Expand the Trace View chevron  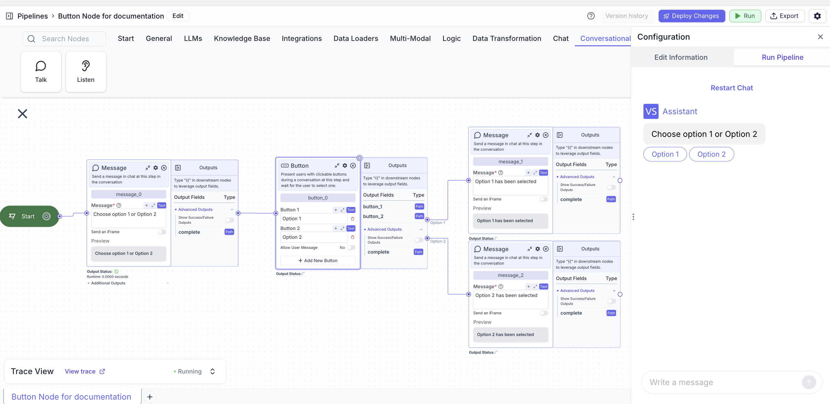coord(213,372)
